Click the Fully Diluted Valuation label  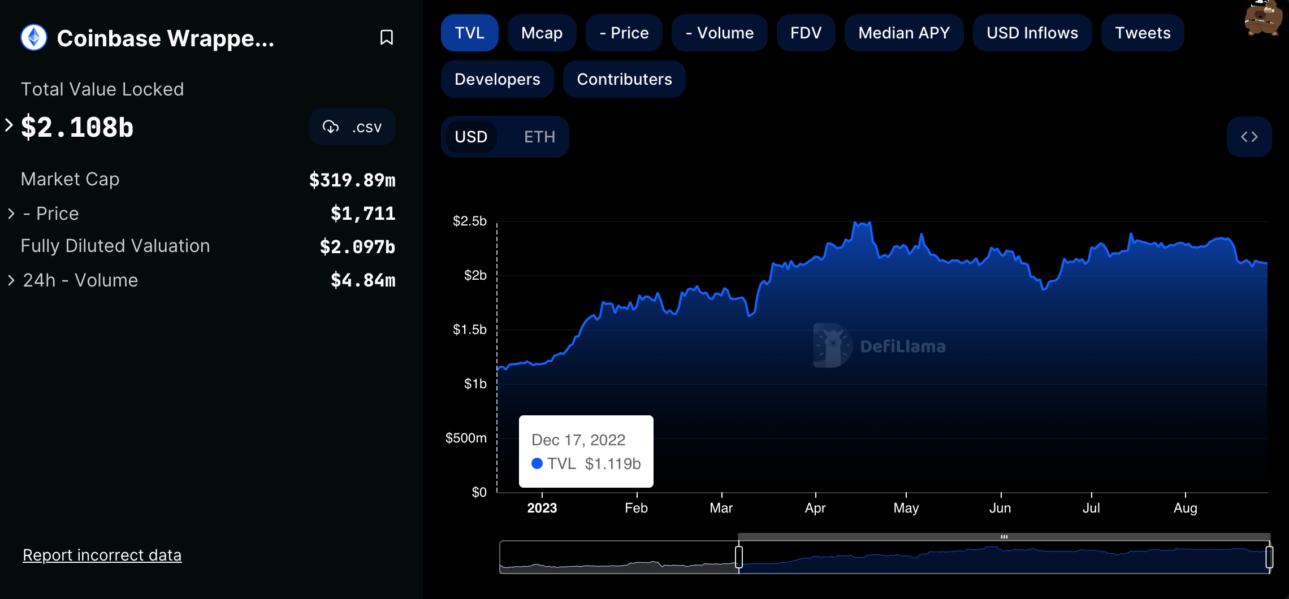click(115, 246)
